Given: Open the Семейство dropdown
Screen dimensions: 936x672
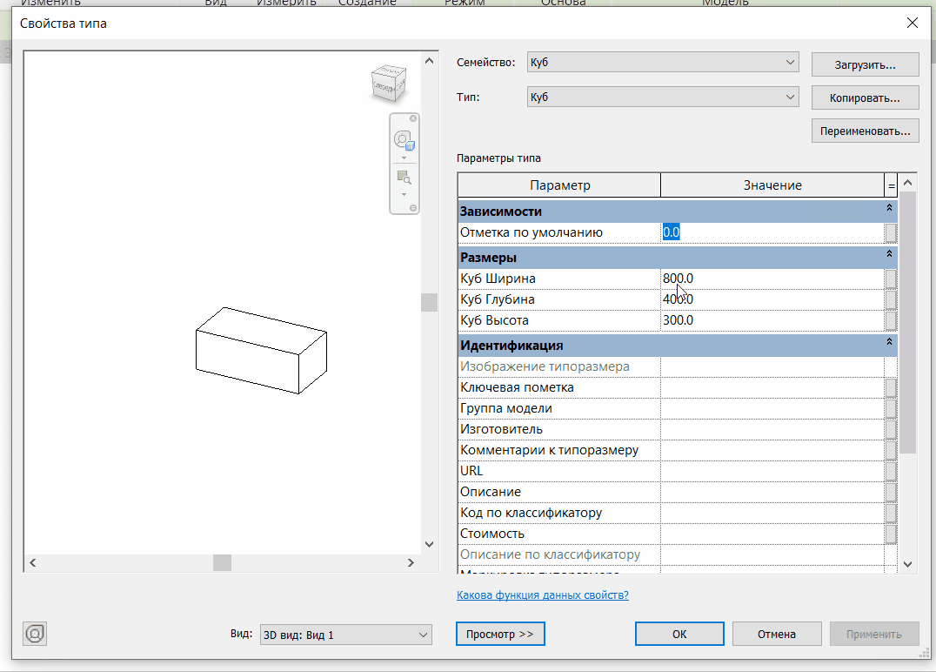Looking at the screenshot, I should tap(663, 62).
